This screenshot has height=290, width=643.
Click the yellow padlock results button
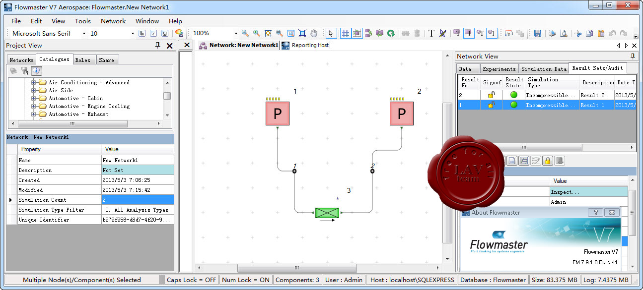click(x=547, y=161)
